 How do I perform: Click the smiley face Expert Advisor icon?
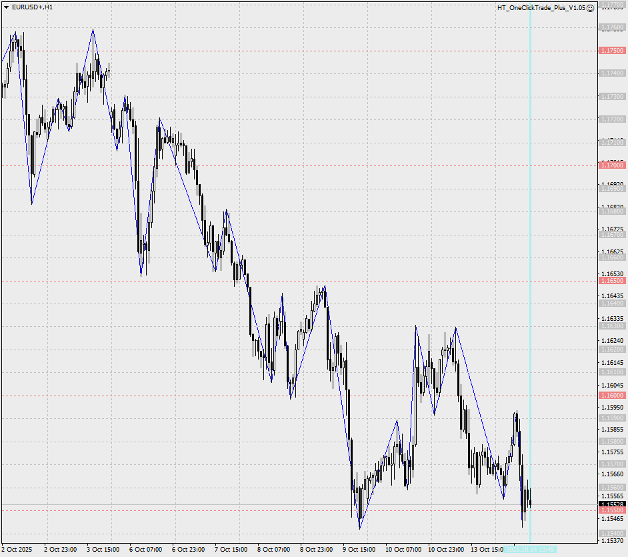coord(591,8)
